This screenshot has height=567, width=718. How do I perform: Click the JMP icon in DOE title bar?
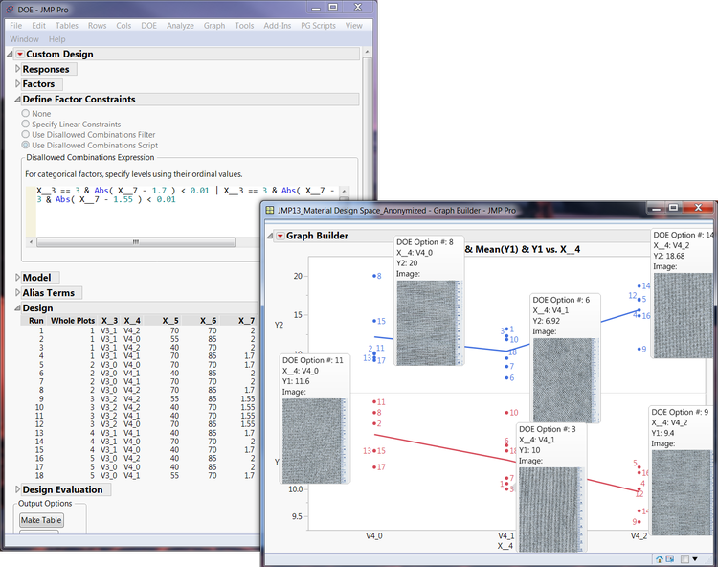tap(9, 9)
